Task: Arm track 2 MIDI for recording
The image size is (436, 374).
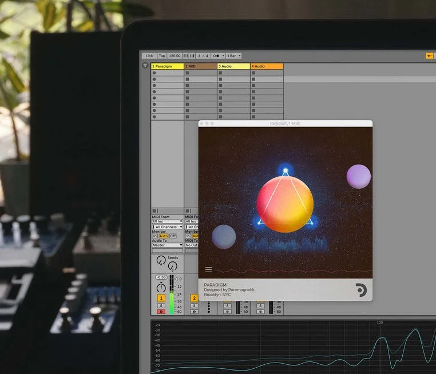Action: click(x=194, y=312)
